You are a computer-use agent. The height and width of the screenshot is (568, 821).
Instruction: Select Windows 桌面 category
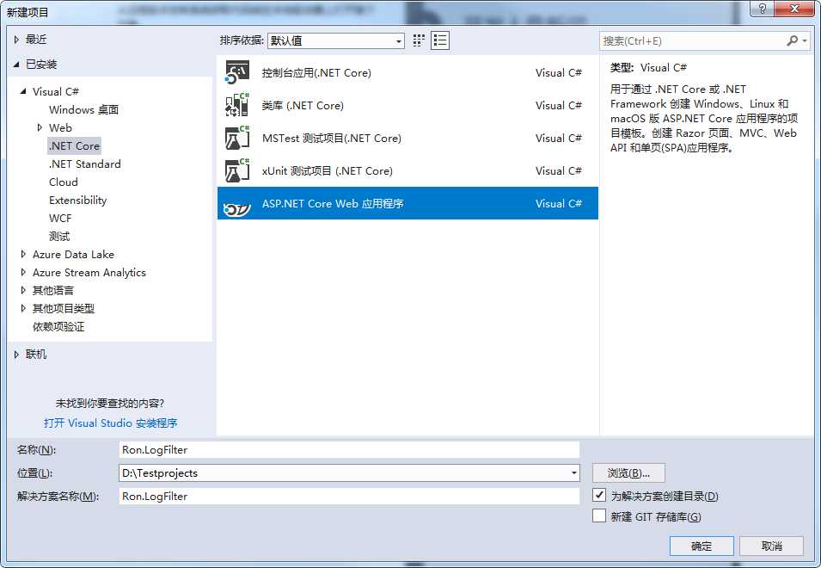[x=83, y=109]
